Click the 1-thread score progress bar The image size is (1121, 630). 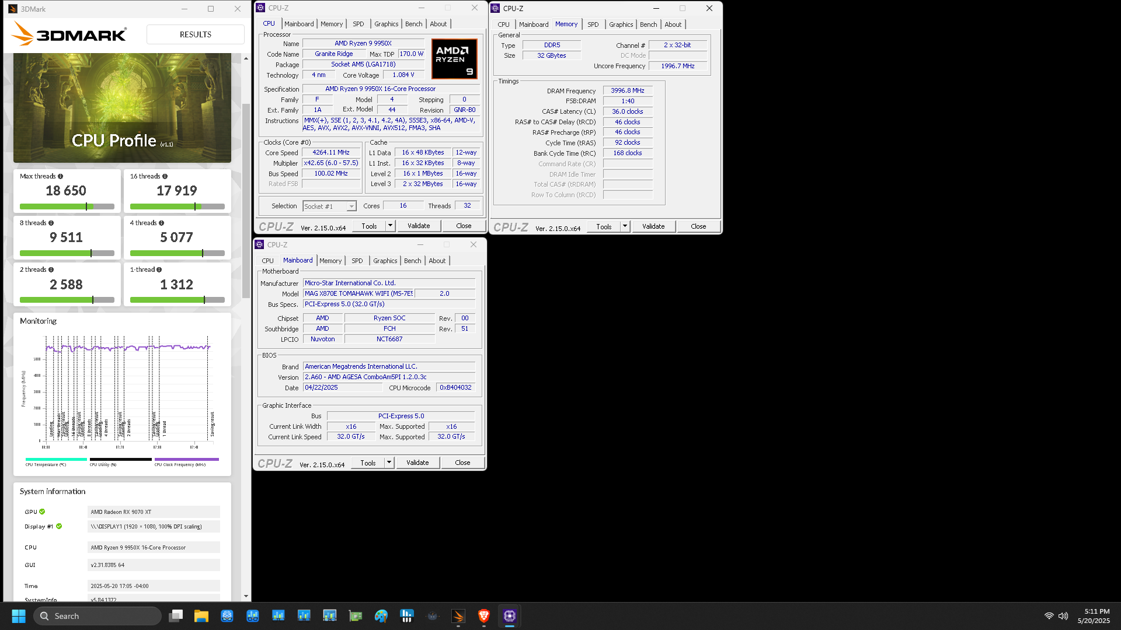click(x=177, y=300)
